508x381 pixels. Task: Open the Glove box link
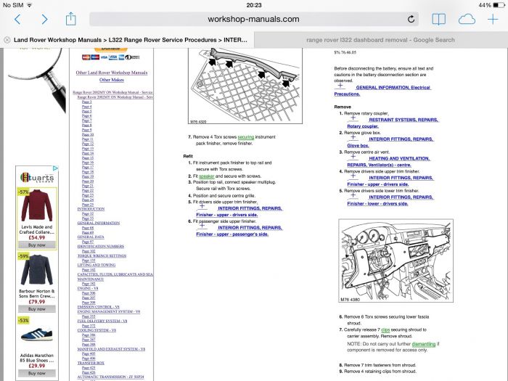(x=358, y=145)
